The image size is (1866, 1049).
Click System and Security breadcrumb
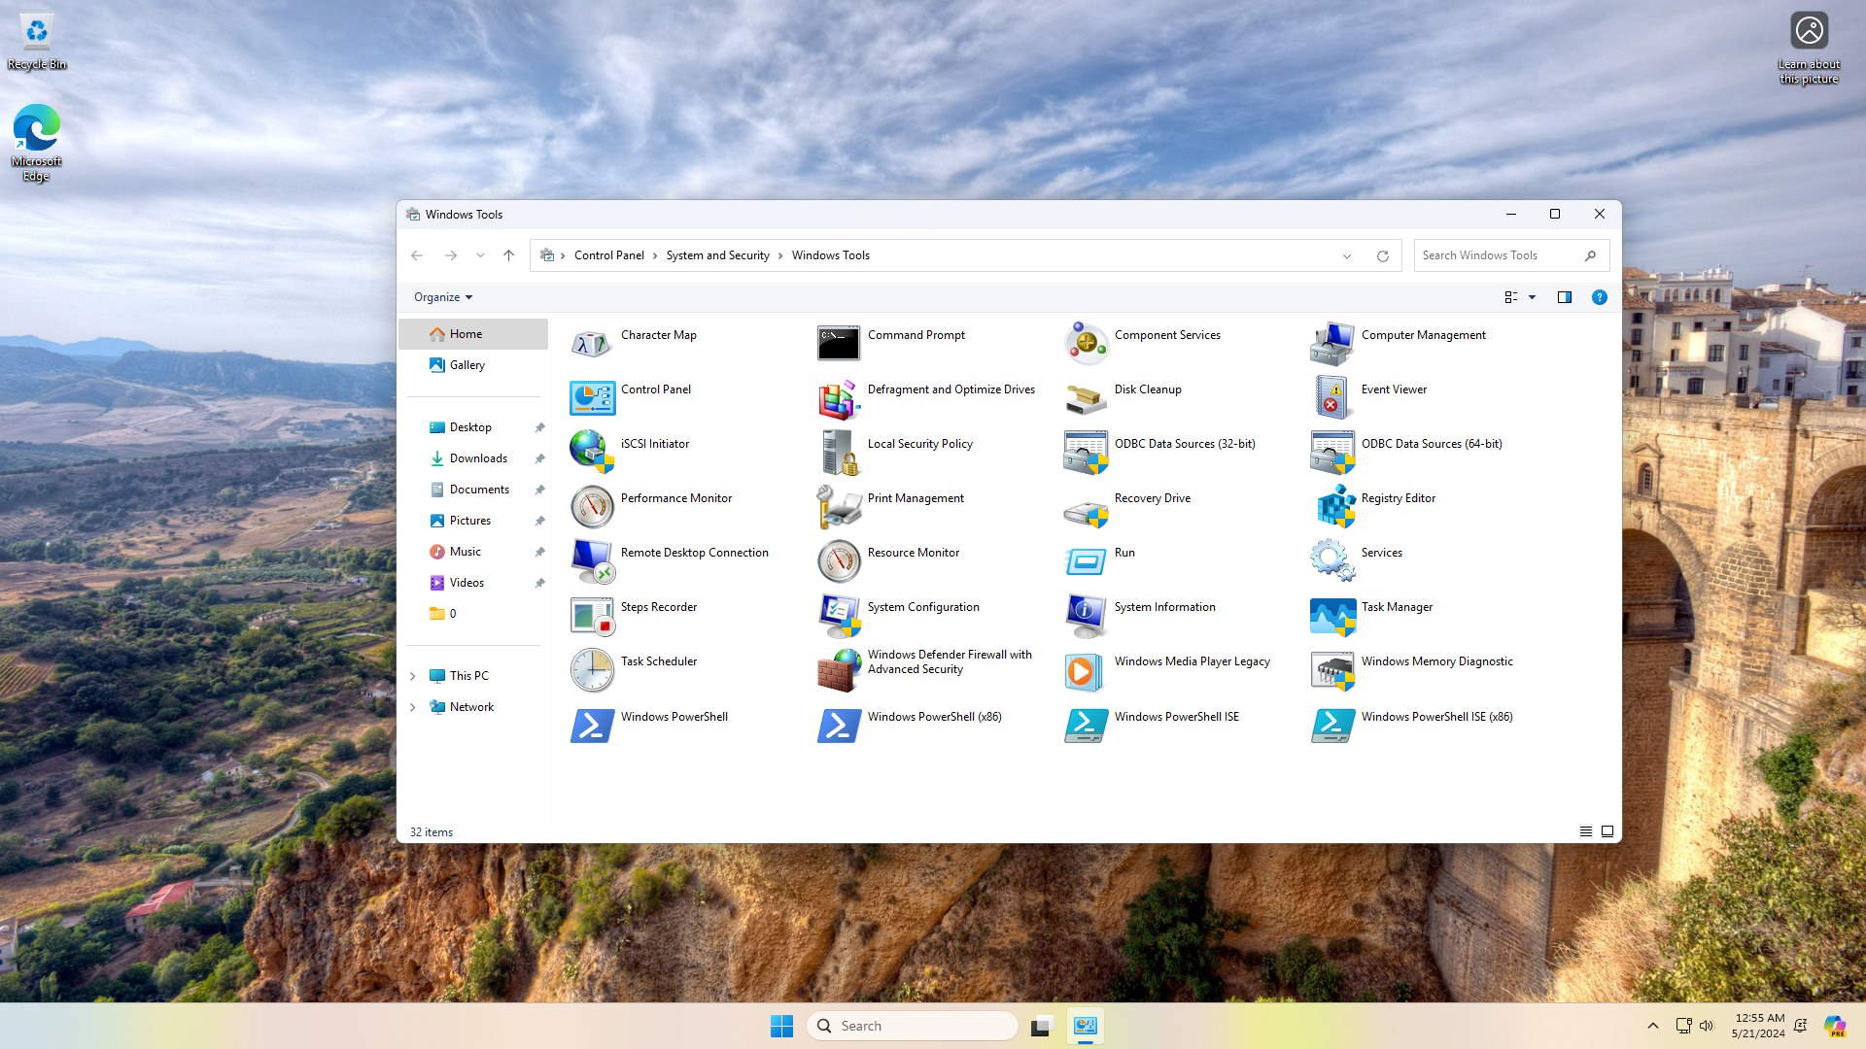[717, 255]
